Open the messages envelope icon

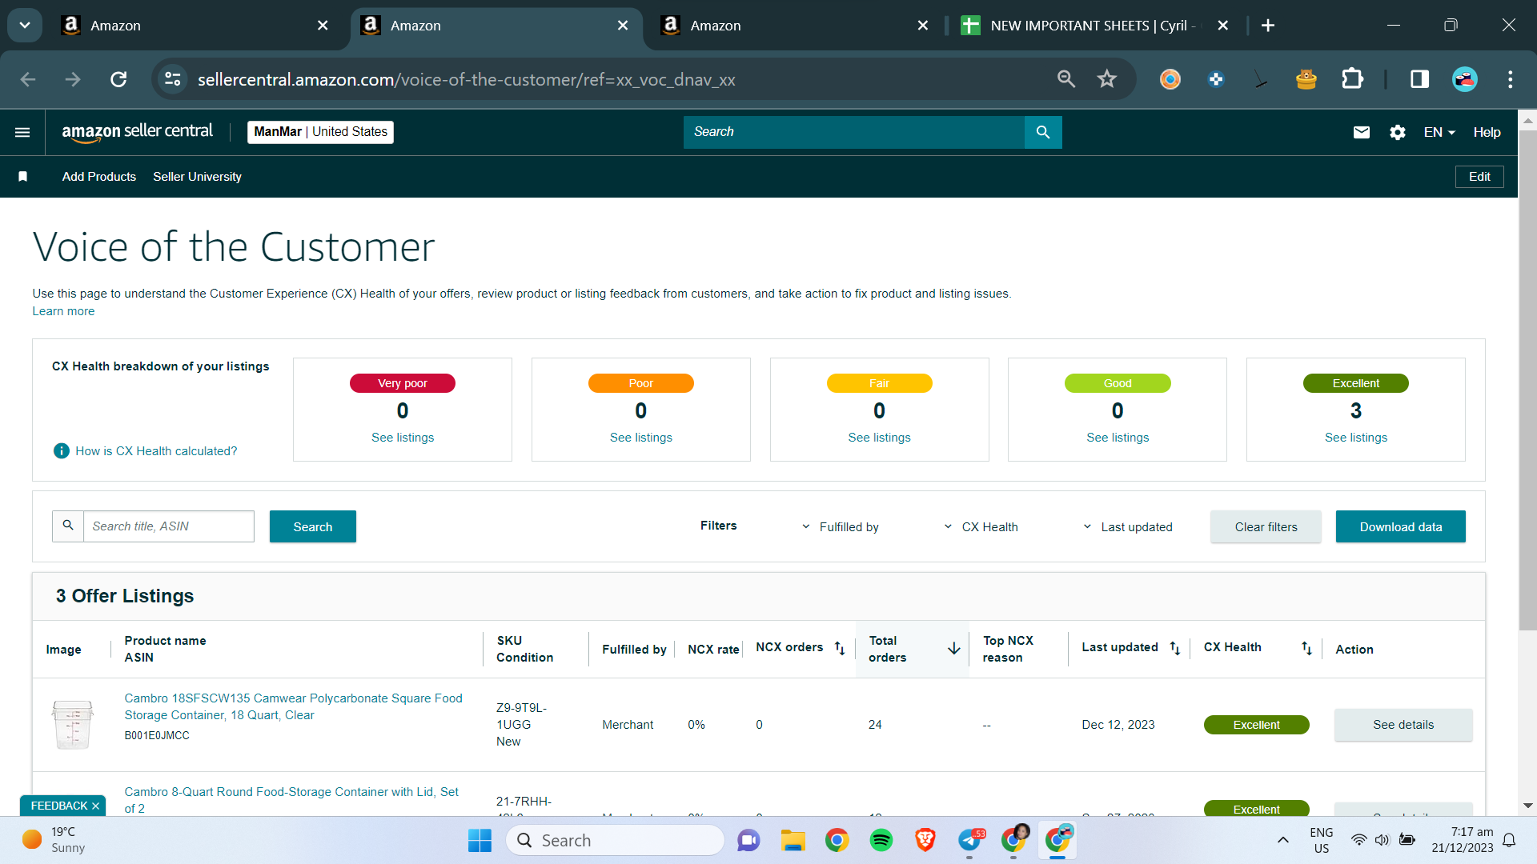pyautogui.click(x=1362, y=132)
